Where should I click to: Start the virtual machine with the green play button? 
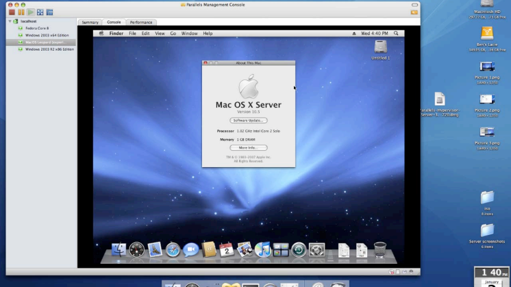coord(31,12)
